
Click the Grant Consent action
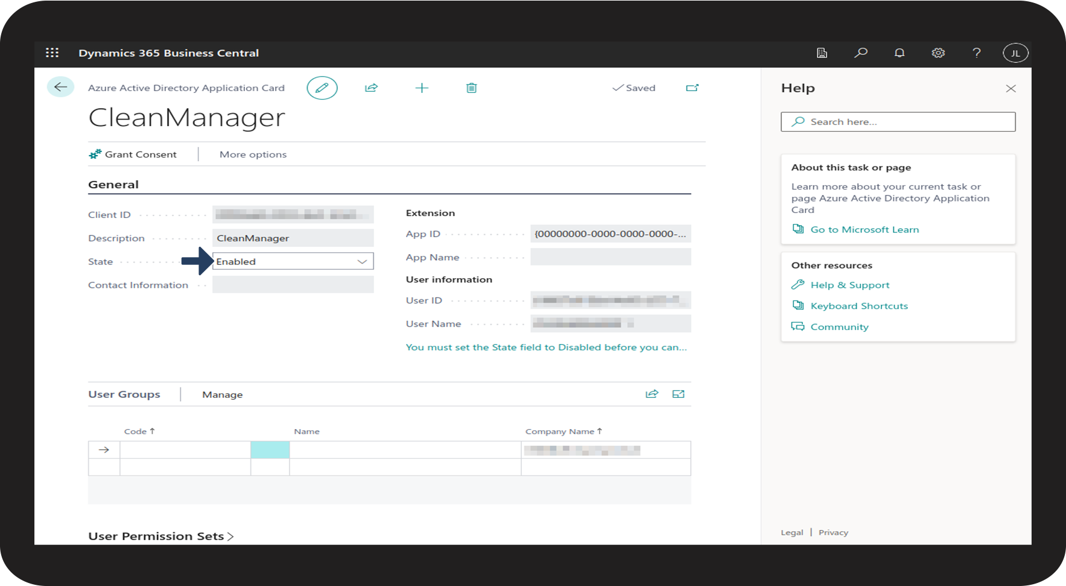point(133,154)
